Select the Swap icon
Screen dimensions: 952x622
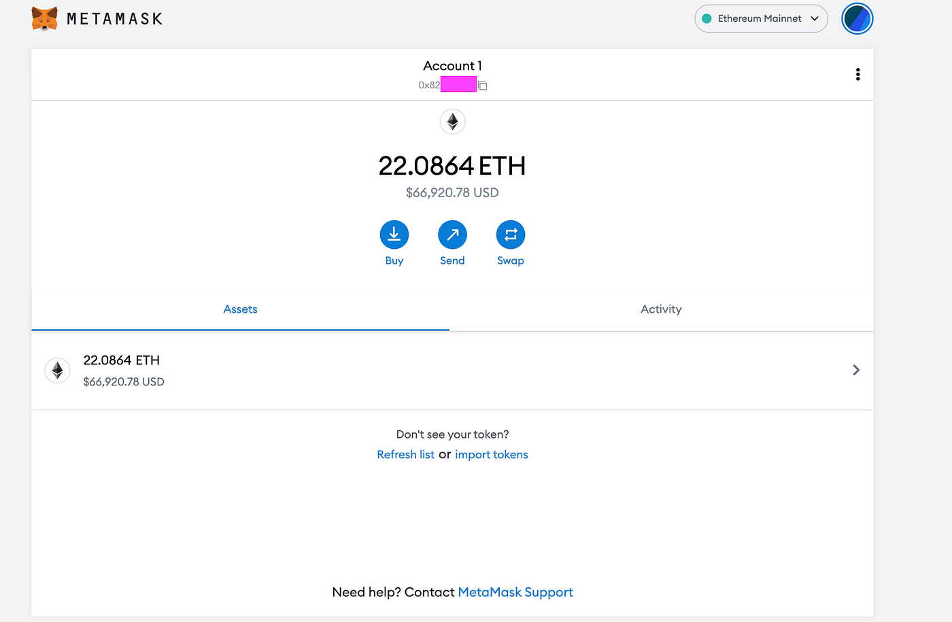pos(511,235)
